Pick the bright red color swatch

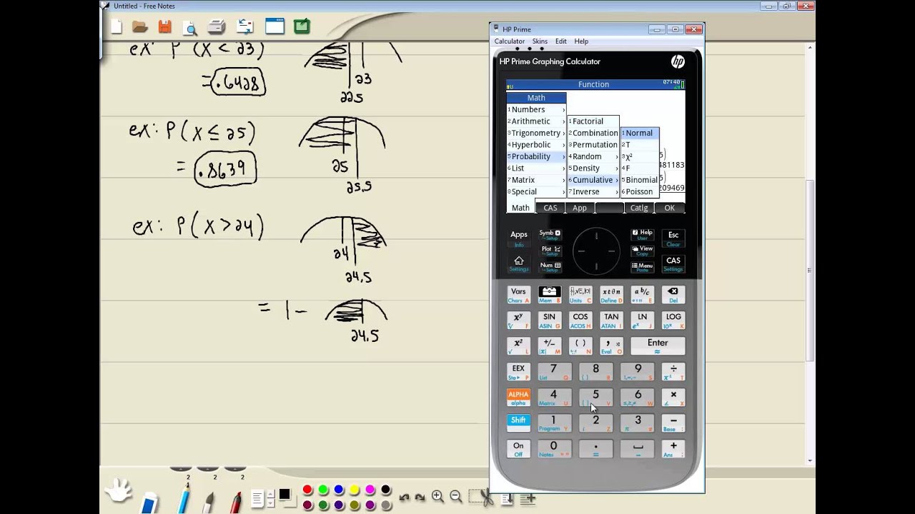pos(307,490)
